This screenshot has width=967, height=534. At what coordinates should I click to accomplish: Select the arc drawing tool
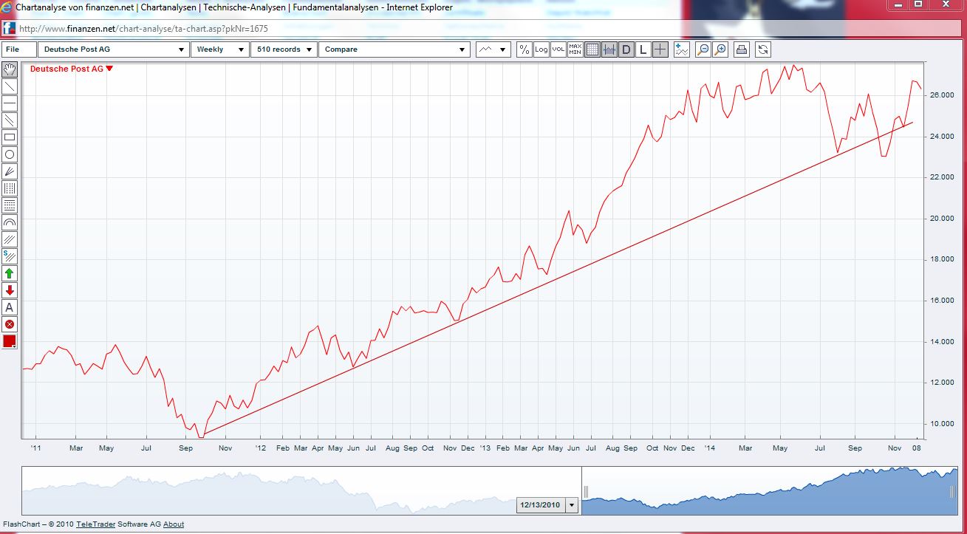pos(10,222)
